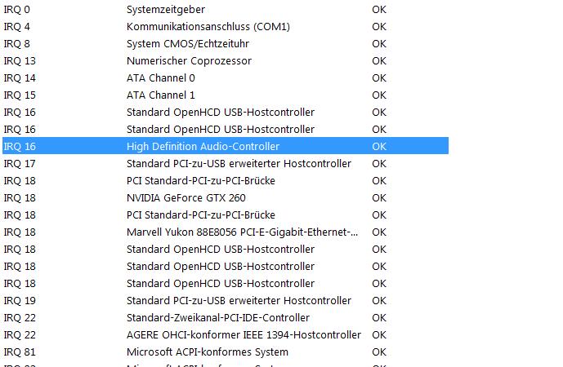This screenshot has width=563, height=367.
Task: Choose the ATA Channel 1 row
Action: (x=226, y=95)
